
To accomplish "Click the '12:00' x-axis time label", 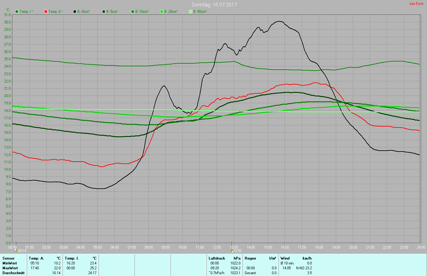I will (217, 247).
